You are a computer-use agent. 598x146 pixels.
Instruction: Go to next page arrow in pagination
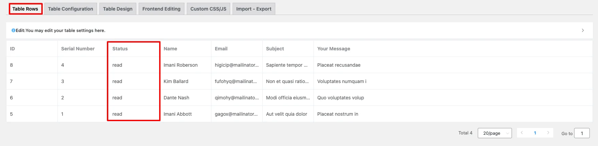coord(548,133)
